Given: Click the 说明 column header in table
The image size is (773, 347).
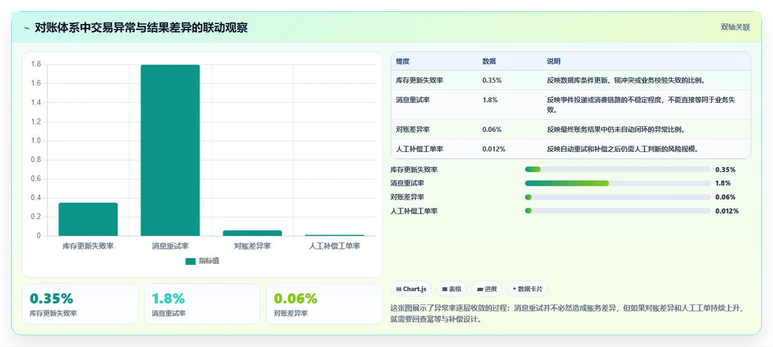Looking at the screenshot, I should click(554, 61).
